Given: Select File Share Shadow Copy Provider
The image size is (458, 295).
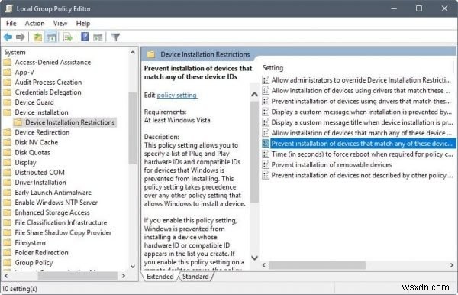Looking at the screenshot, I should coord(63,232).
